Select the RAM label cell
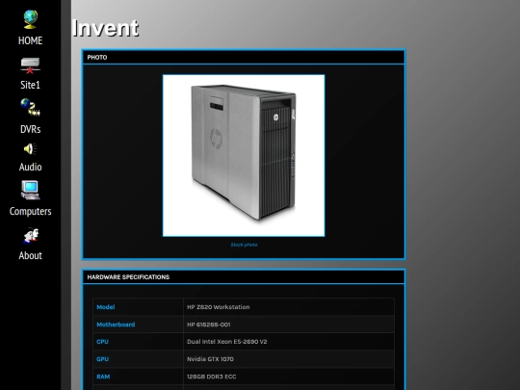The width and height of the screenshot is (520, 390). 139,377
